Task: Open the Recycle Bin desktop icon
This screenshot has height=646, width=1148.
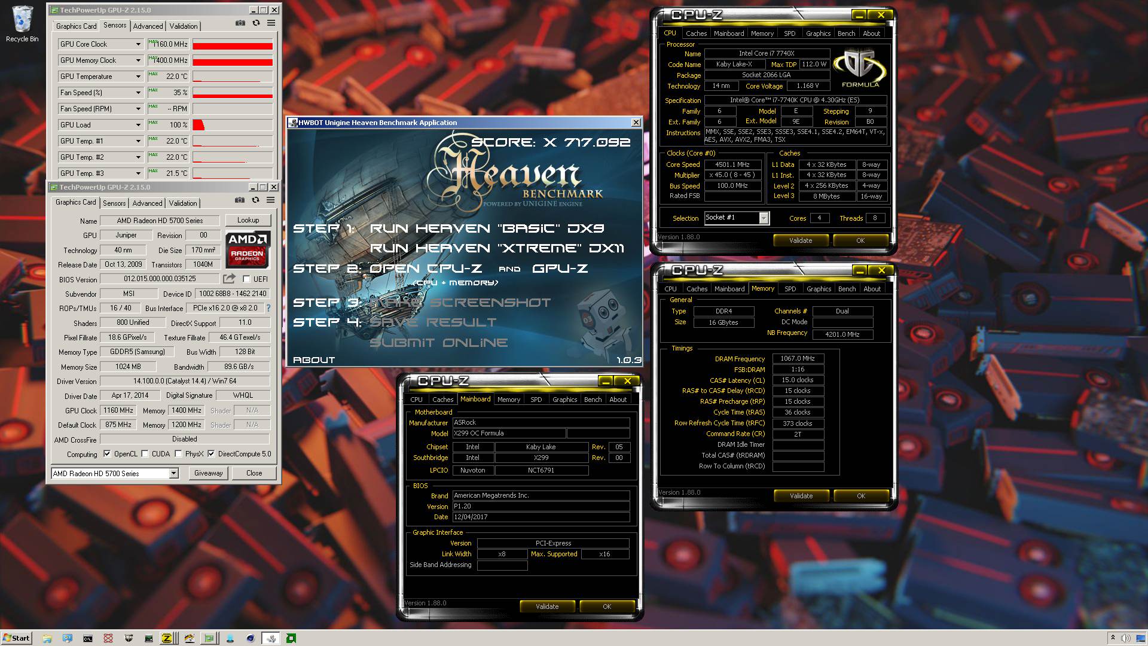Action: pos(22,24)
